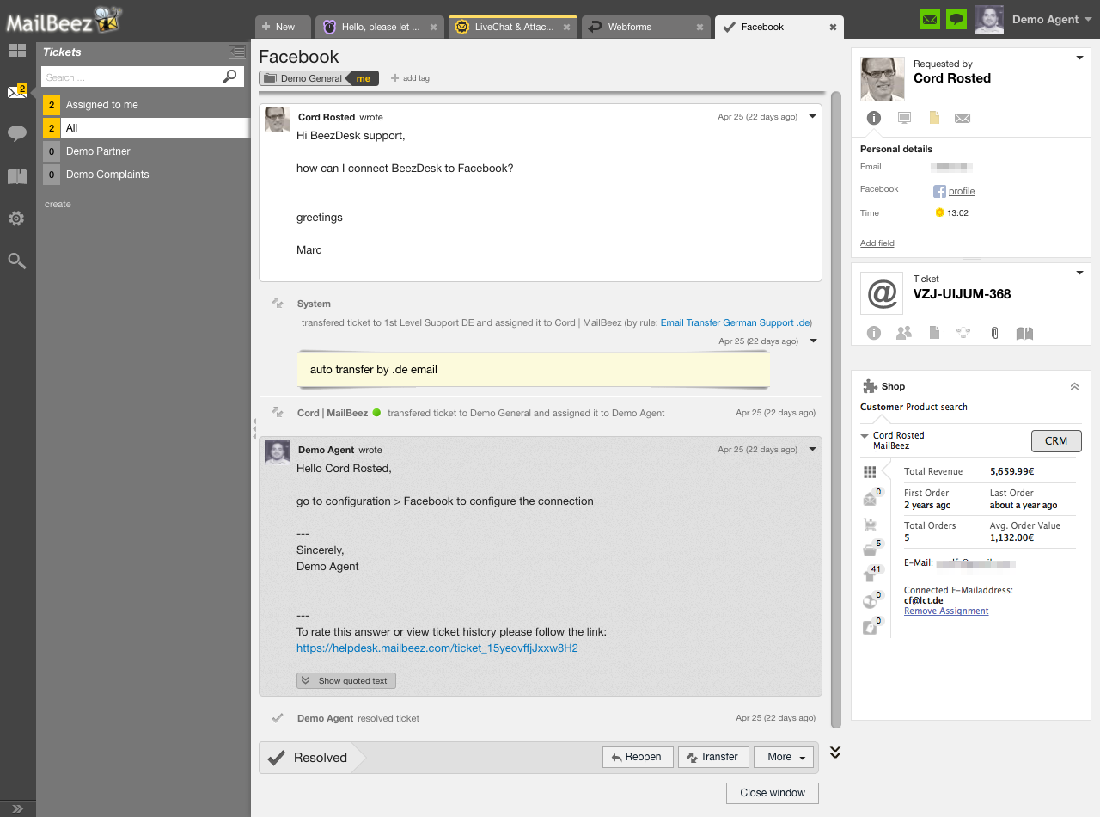Open the live chat bubble in left sidebar
The height and width of the screenshot is (817, 1100).
(x=17, y=133)
